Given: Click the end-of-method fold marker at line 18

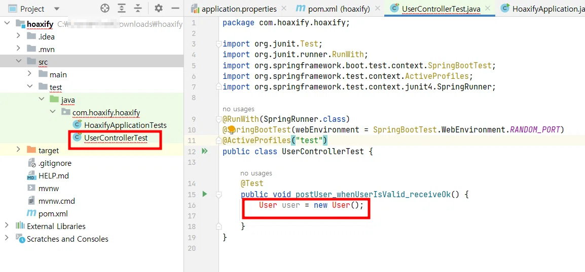Looking at the screenshot, I should click(x=219, y=226).
